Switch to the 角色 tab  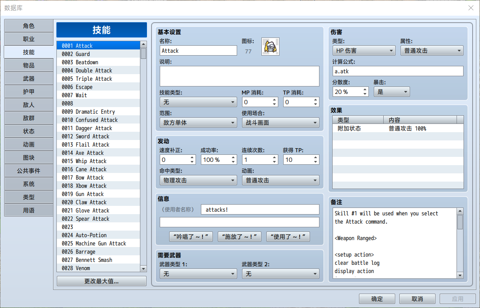[29, 26]
